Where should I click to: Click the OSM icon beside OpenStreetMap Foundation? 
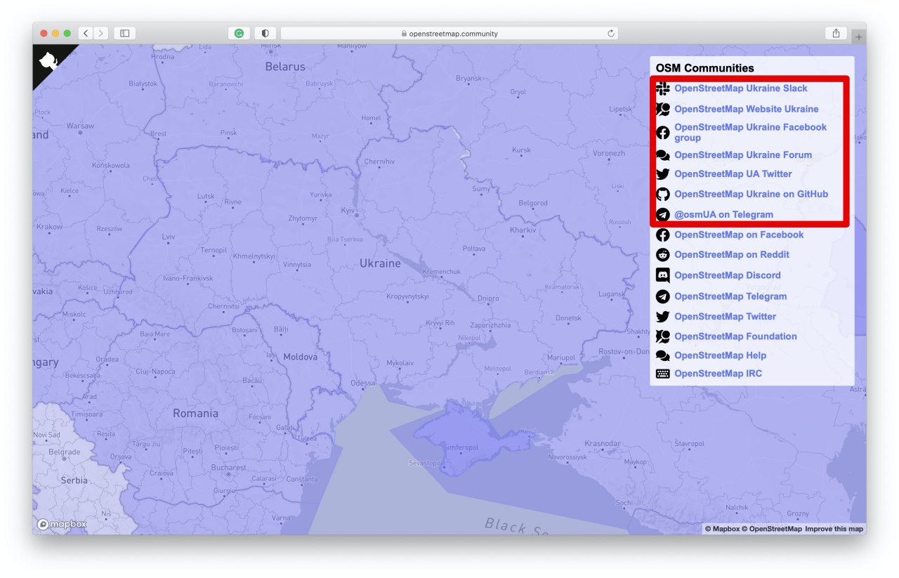click(662, 336)
